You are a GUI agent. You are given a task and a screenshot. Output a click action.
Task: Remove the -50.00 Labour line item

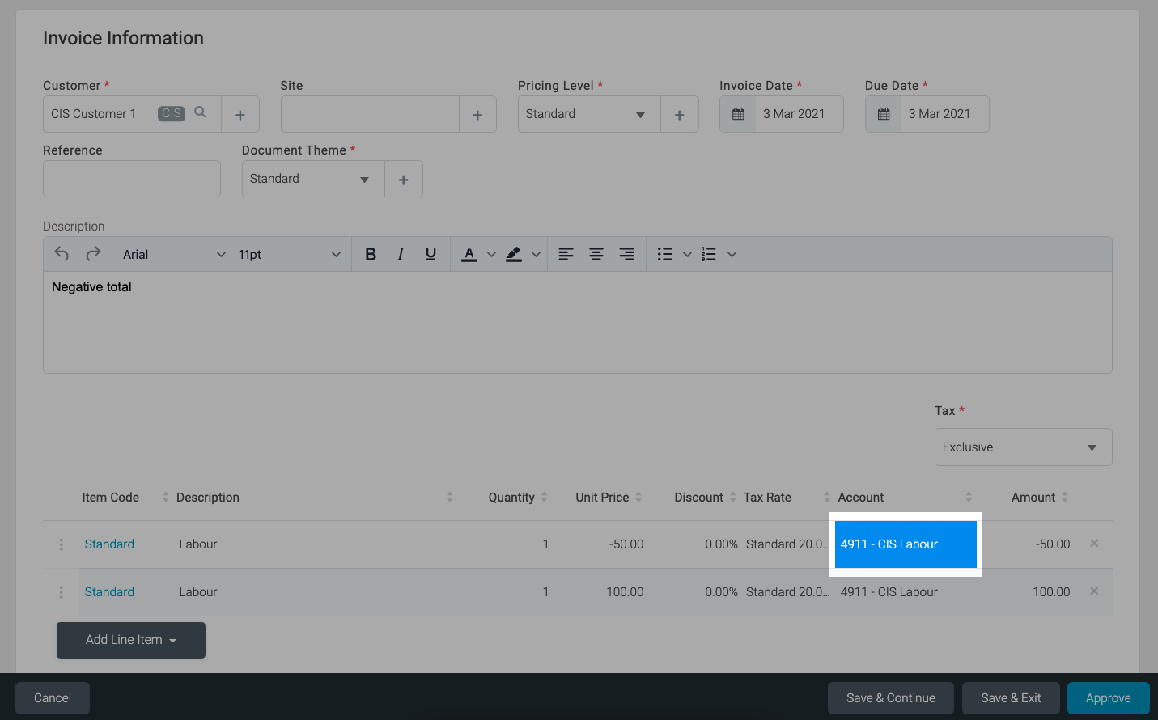click(x=1094, y=544)
